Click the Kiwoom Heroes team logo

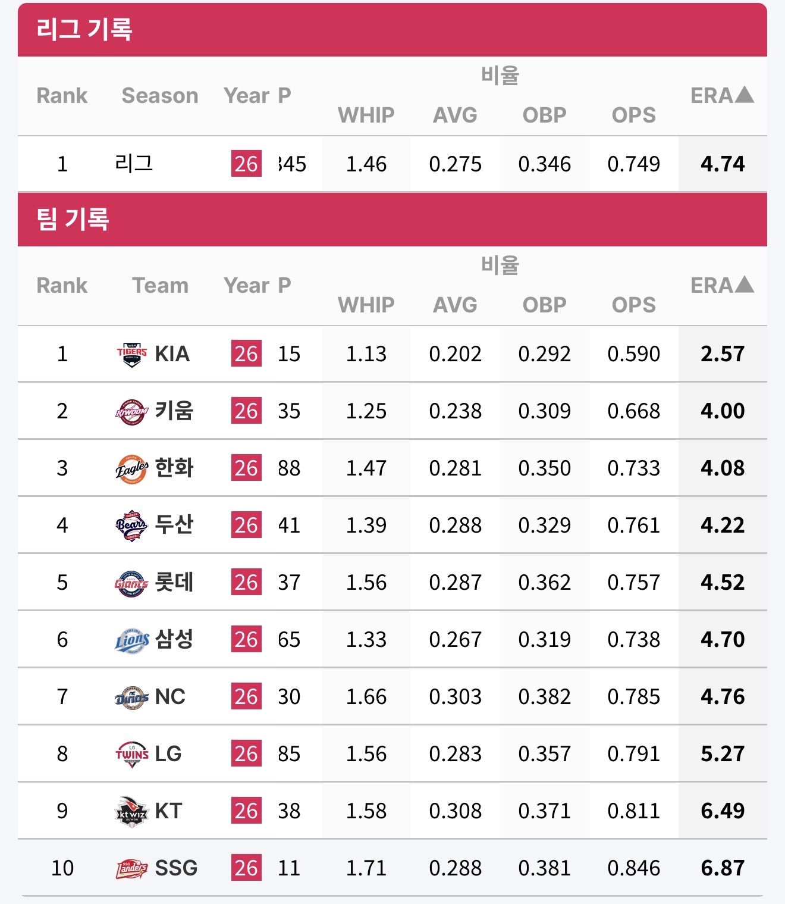[132, 411]
